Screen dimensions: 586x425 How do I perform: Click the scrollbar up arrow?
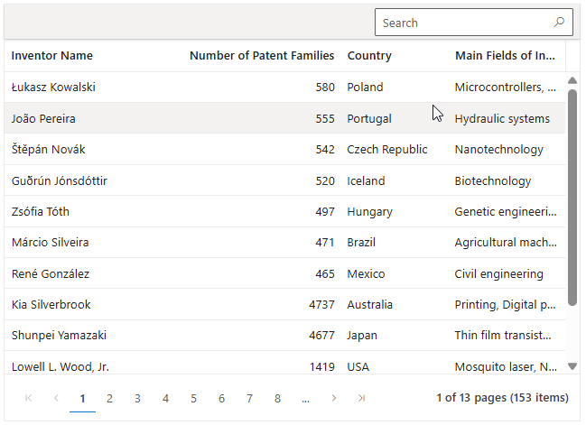coord(572,80)
